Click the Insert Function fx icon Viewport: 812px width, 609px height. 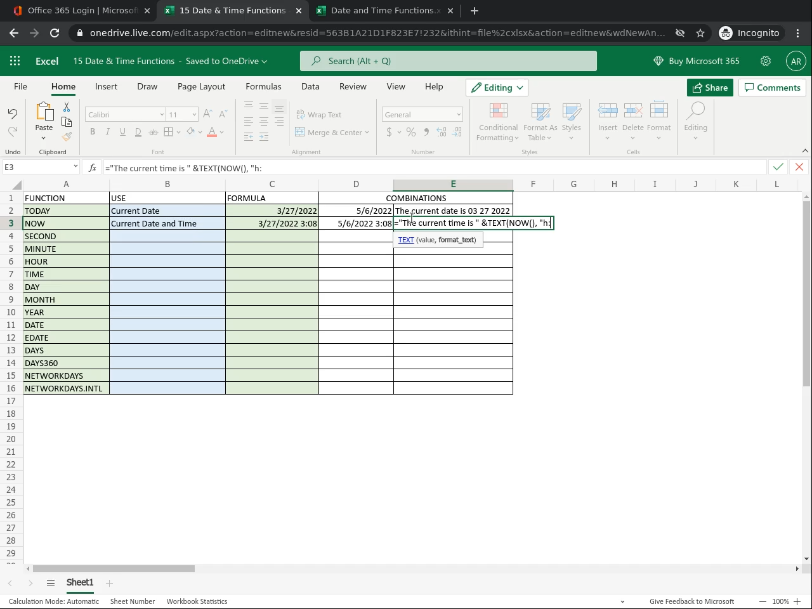point(92,167)
